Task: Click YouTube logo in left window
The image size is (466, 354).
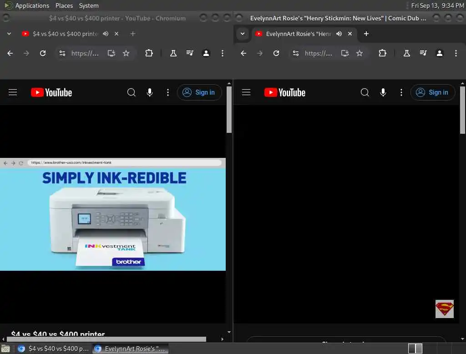Action: click(x=51, y=92)
